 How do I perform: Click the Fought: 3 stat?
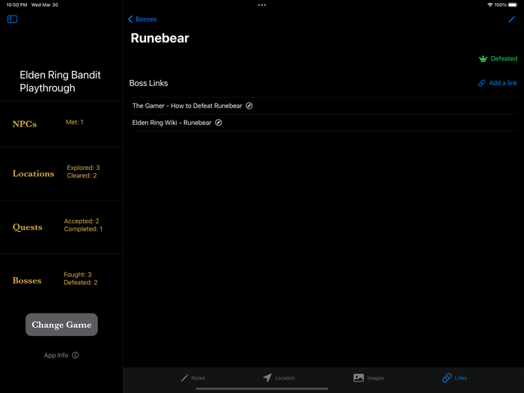pyautogui.click(x=78, y=275)
